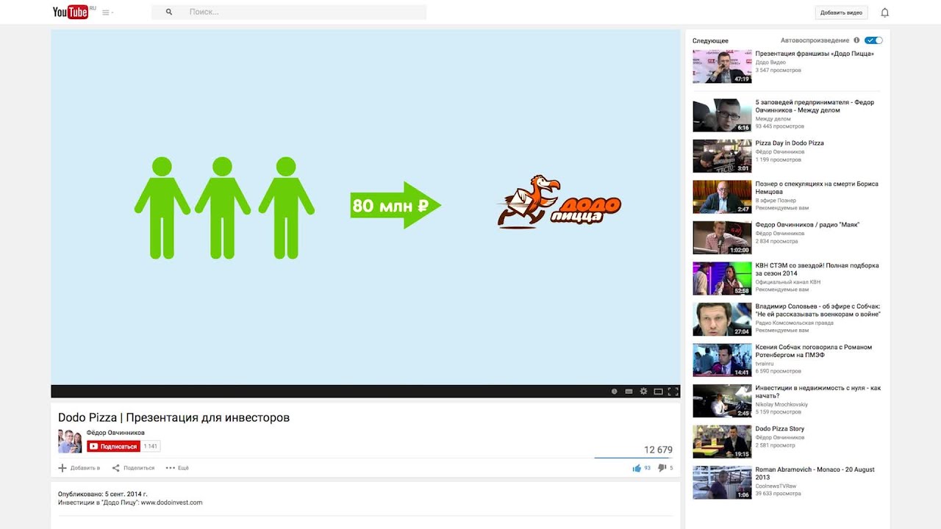This screenshot has height=529, width=941.
Task: Click the Додо Видео channel name
Action: point(770,62)
